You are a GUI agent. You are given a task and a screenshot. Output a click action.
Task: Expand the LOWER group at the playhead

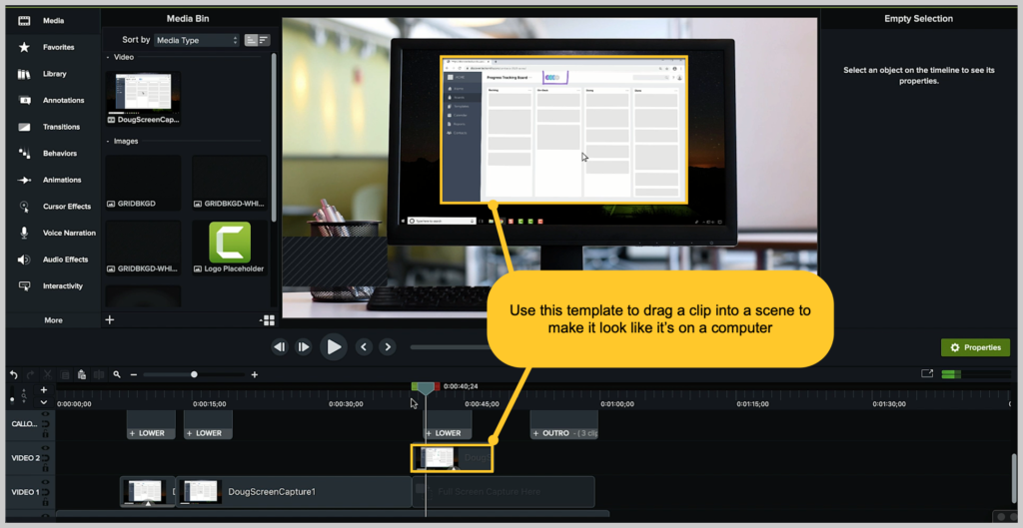(x=429, y=433)
